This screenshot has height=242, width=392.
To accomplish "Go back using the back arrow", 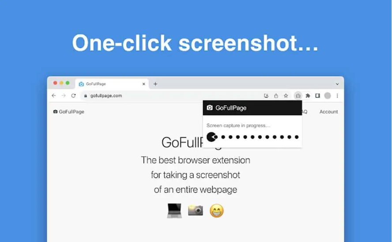I will [x=54, y=96].
